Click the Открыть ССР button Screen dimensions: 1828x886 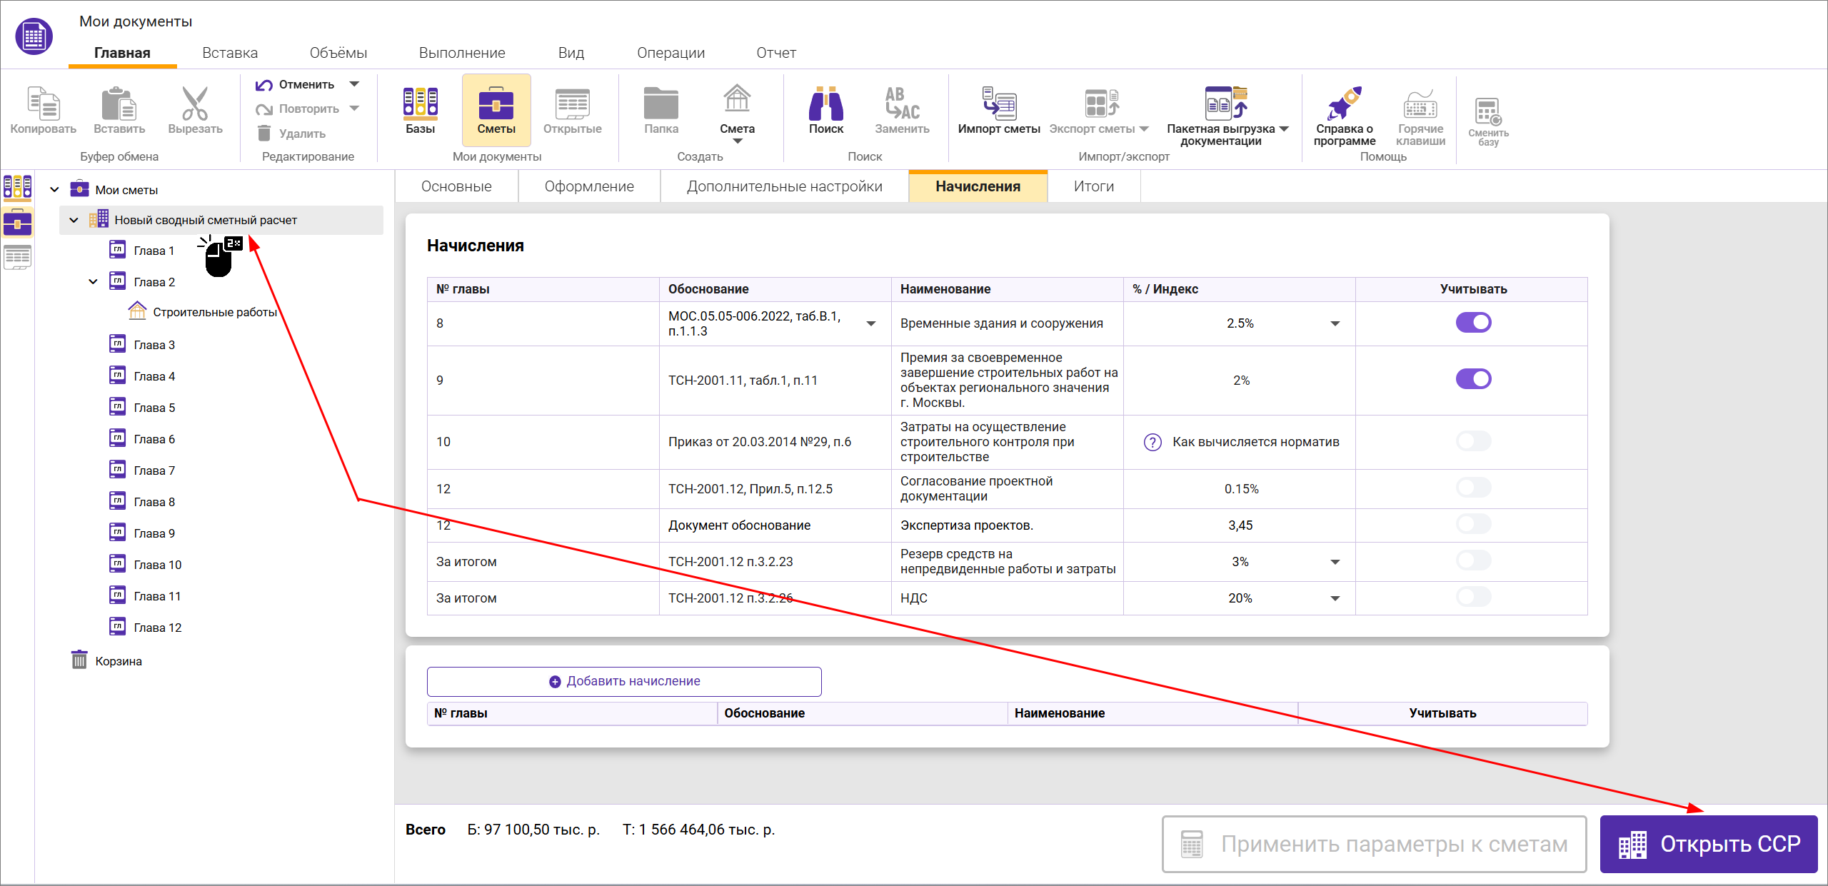[x=1708, y=844]
